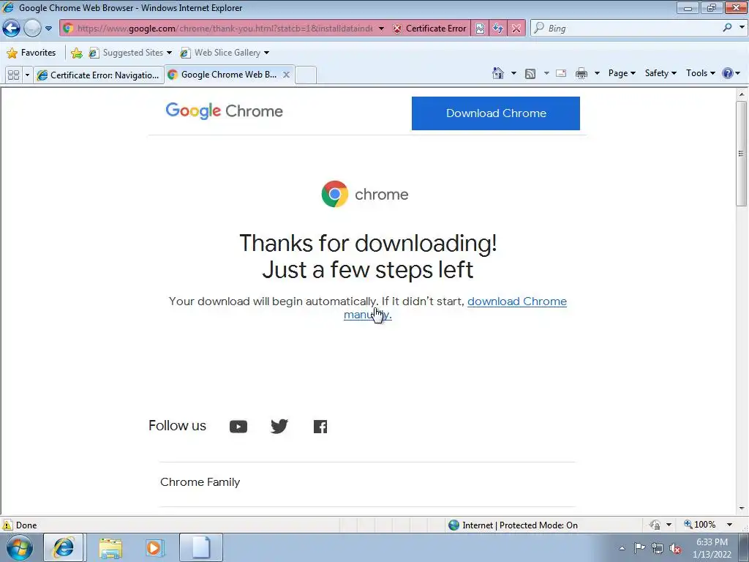The height and width of the screenshot is (562, 749).
Task: Refresh the page with the Refresh icon
Action: pos(497,29)
